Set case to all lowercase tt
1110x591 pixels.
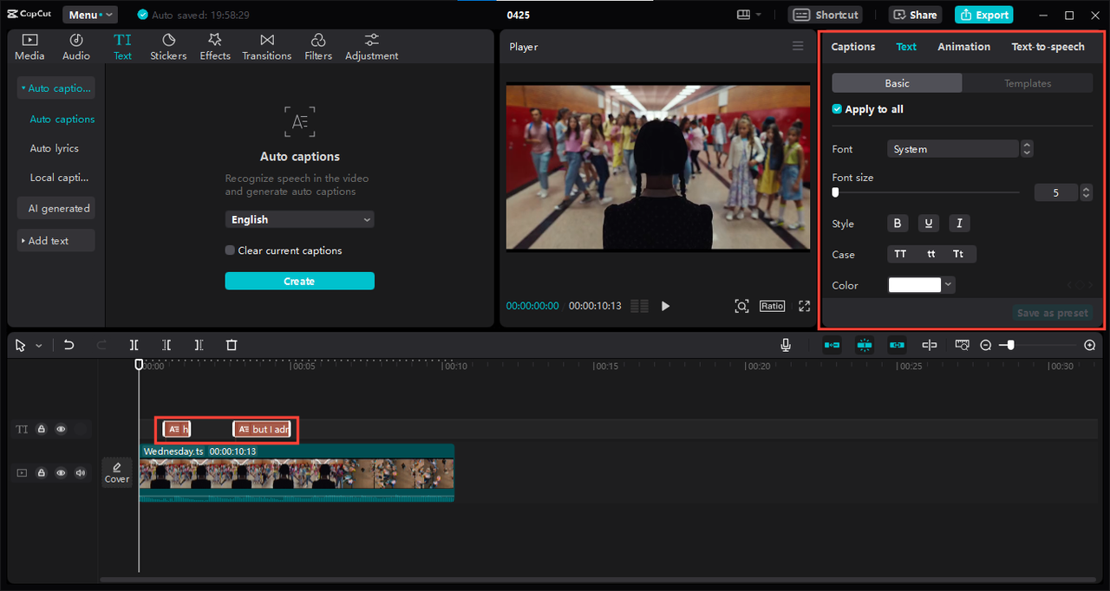point(930,254)
